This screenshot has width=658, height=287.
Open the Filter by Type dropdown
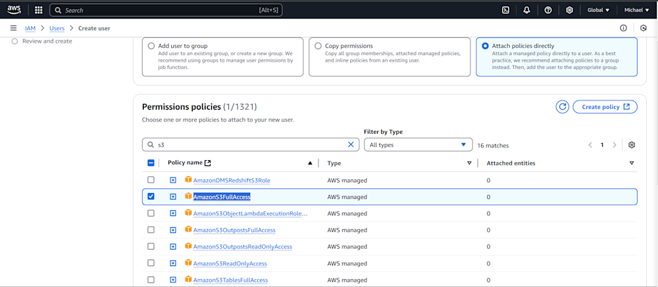coord(418,144)
